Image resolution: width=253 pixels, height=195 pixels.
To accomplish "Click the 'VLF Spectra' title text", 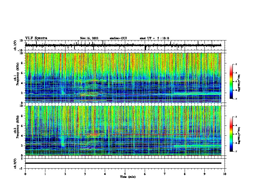I will [36, 38].
